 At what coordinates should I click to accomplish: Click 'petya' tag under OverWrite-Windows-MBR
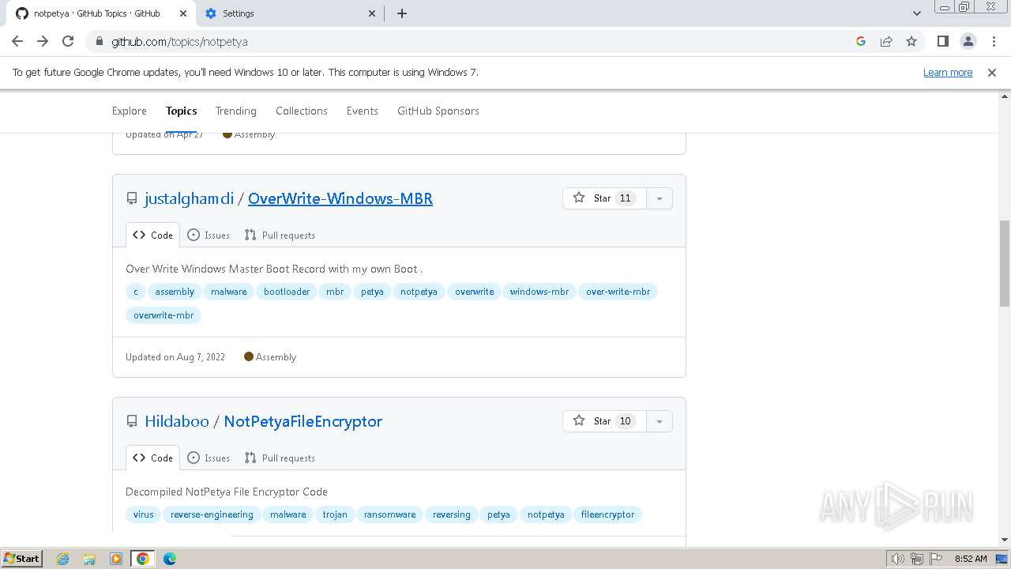point(372,292)
